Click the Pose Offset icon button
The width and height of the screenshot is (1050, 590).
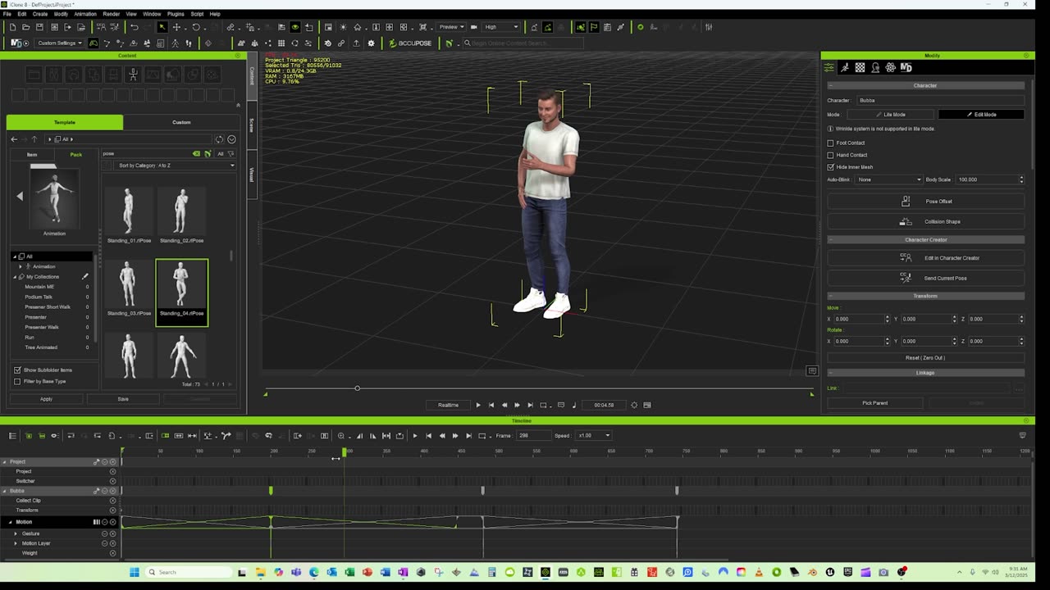click(926, 202)
